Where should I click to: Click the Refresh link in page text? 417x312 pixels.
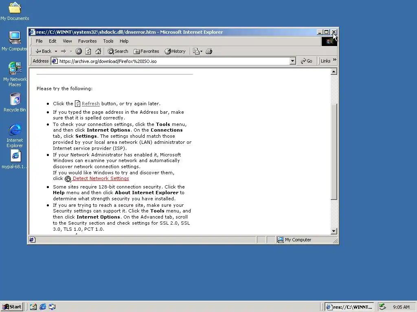coord(91,104)
